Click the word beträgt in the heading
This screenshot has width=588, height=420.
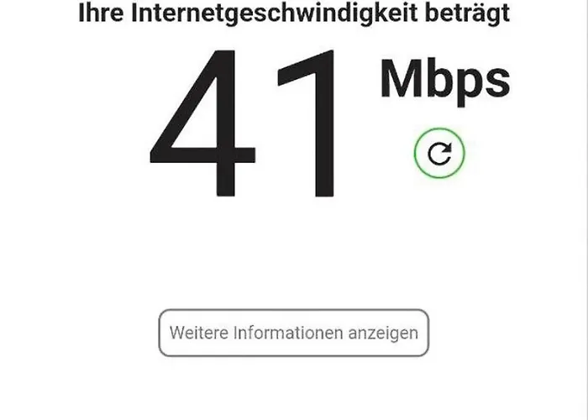[x=468, y=13]
